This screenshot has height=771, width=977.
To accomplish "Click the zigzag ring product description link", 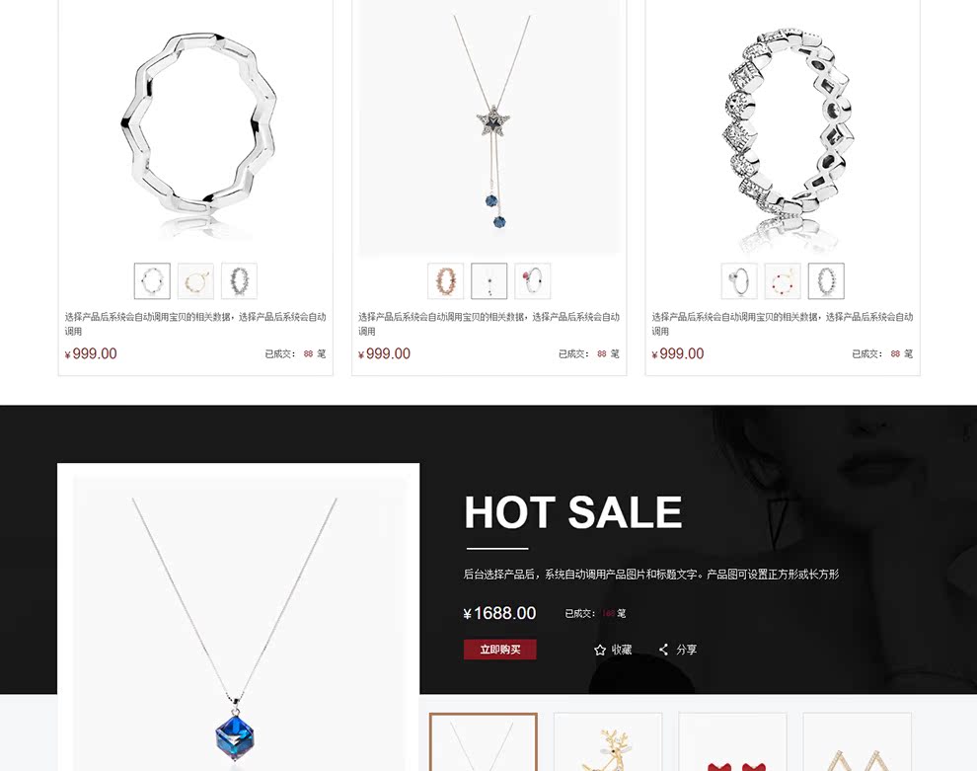I will pos(195,324).
